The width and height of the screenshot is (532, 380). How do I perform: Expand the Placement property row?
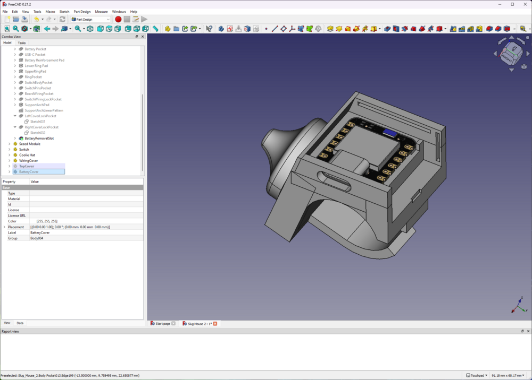4,227
